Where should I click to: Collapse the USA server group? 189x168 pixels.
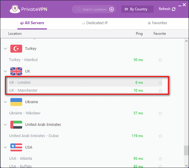(x=5, y=147)
